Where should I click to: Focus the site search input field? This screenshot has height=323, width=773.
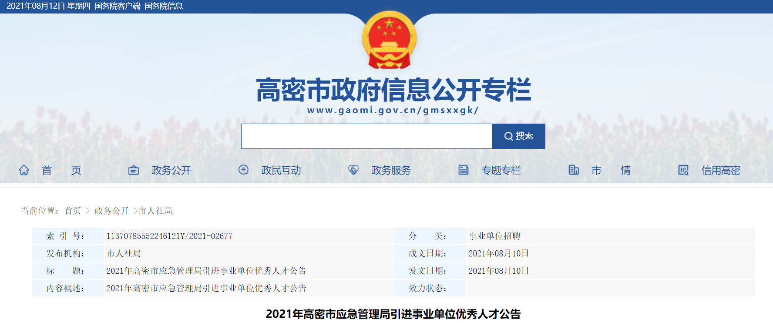coord(367,136)
